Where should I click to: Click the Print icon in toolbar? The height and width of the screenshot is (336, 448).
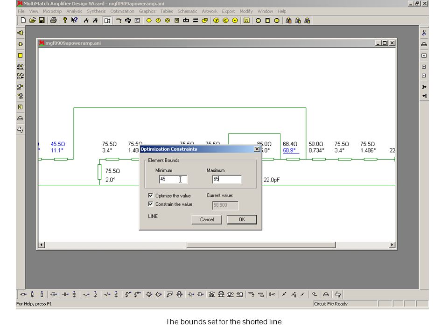point(53,20)
